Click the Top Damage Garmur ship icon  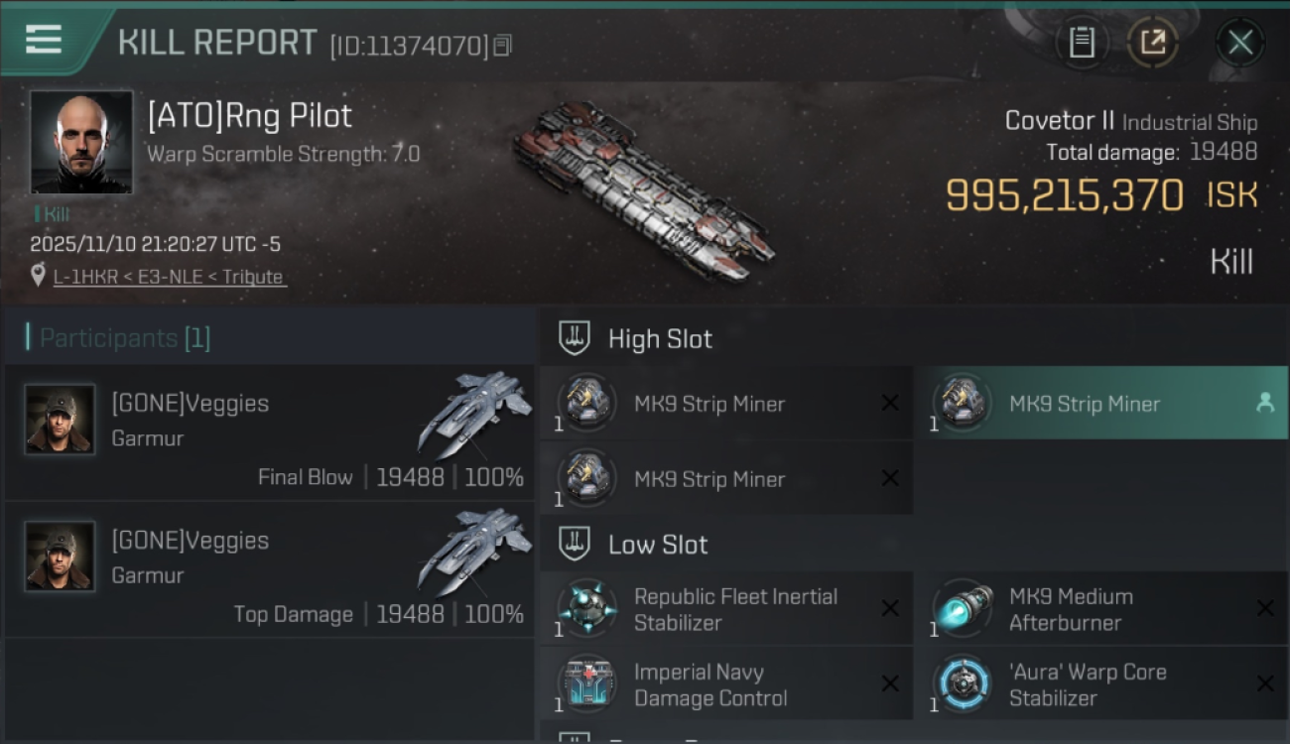tap(473, 550)
